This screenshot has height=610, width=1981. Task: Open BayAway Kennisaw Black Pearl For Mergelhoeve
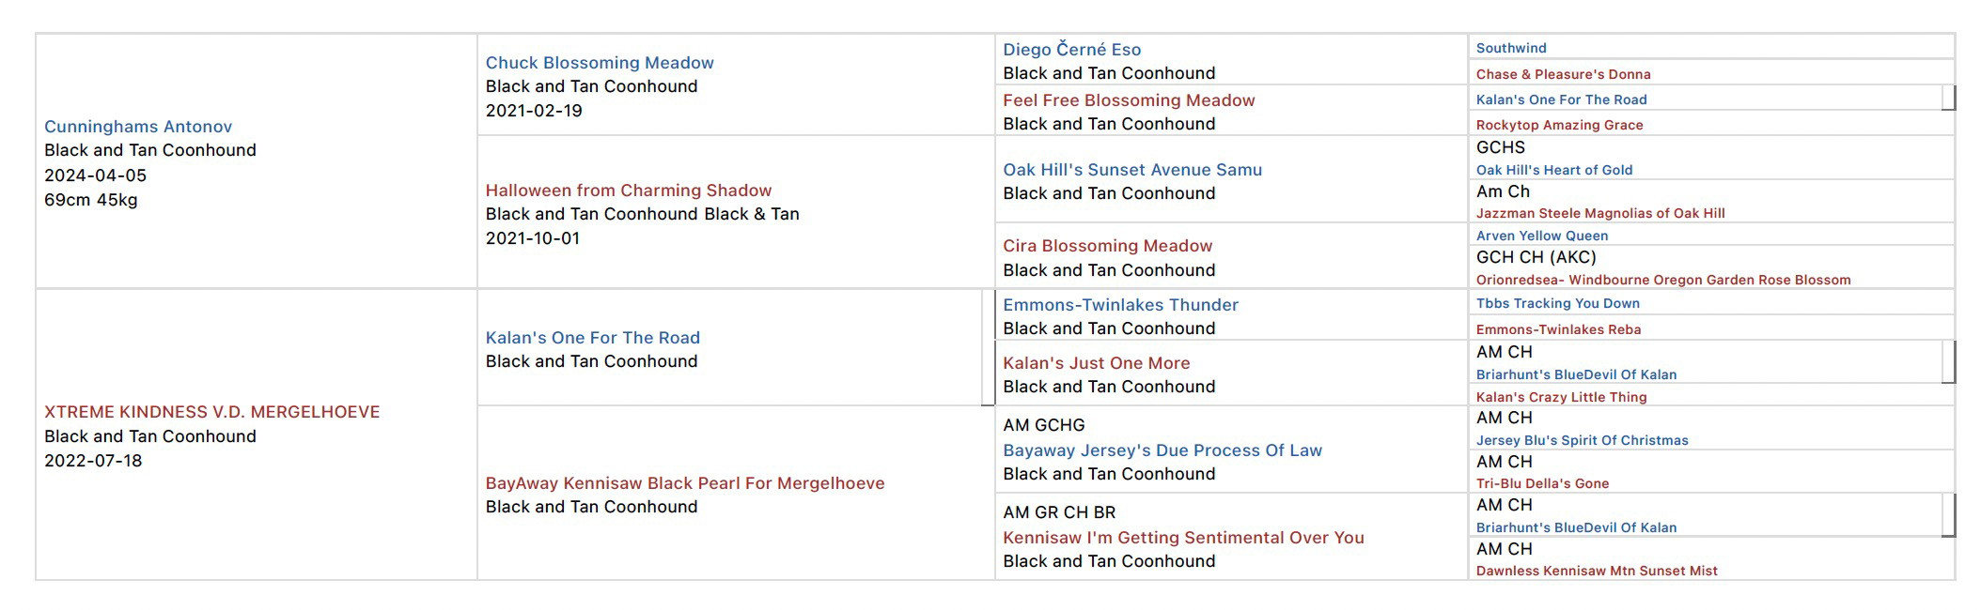coord(684,483)
